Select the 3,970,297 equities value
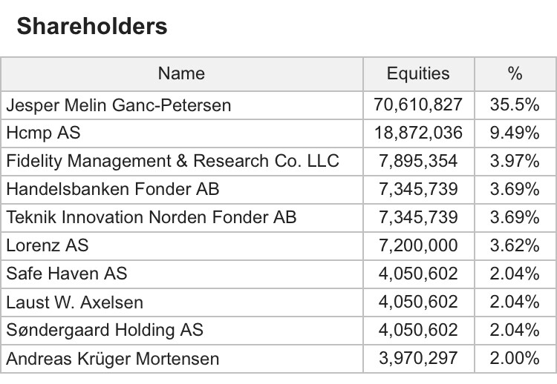Screen dimensions: 557x384 click(418, 360)
